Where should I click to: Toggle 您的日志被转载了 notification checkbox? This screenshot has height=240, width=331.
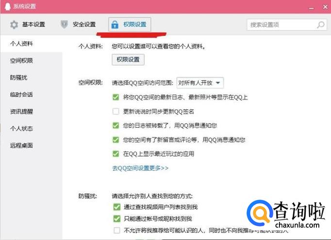(x=116, y=125)
